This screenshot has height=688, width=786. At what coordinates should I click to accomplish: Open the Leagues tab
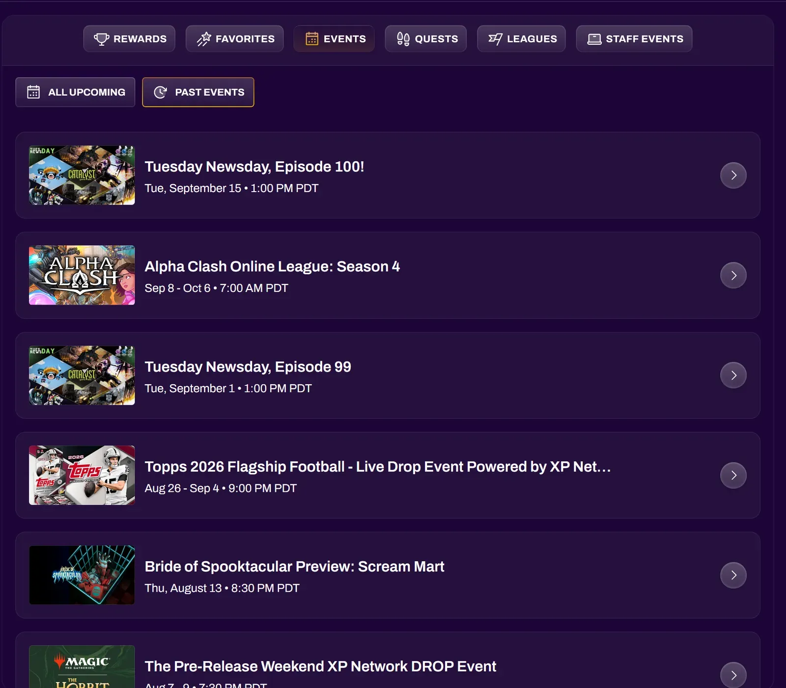[521, 39]
